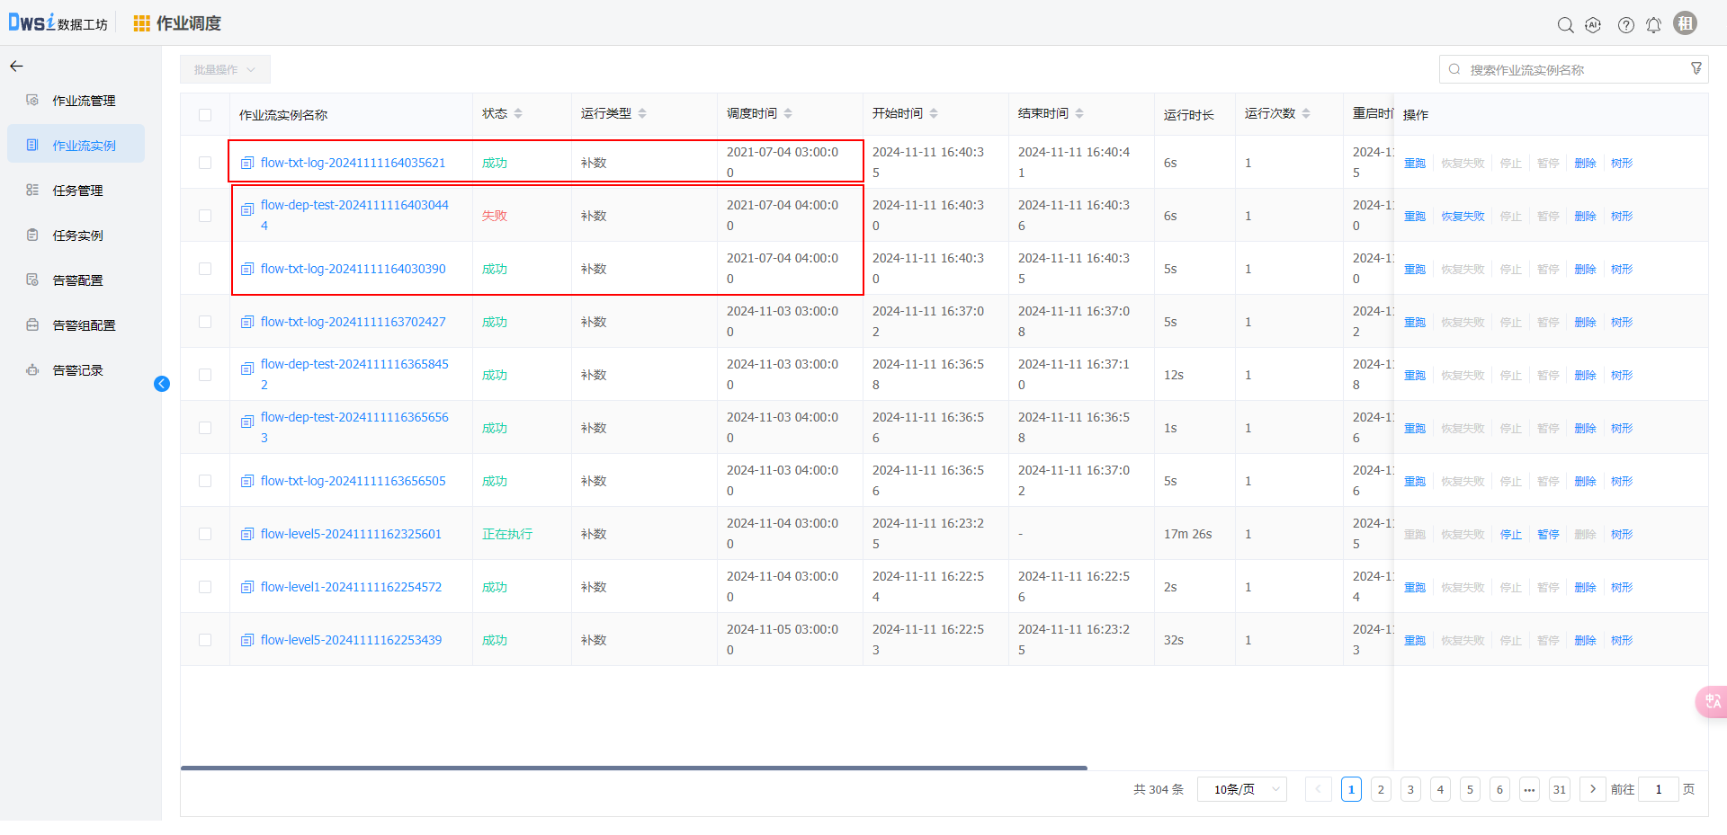This screenshot has width=1727, height=835.
Task: Open notifications bell icon
Action: (1653, 25)
